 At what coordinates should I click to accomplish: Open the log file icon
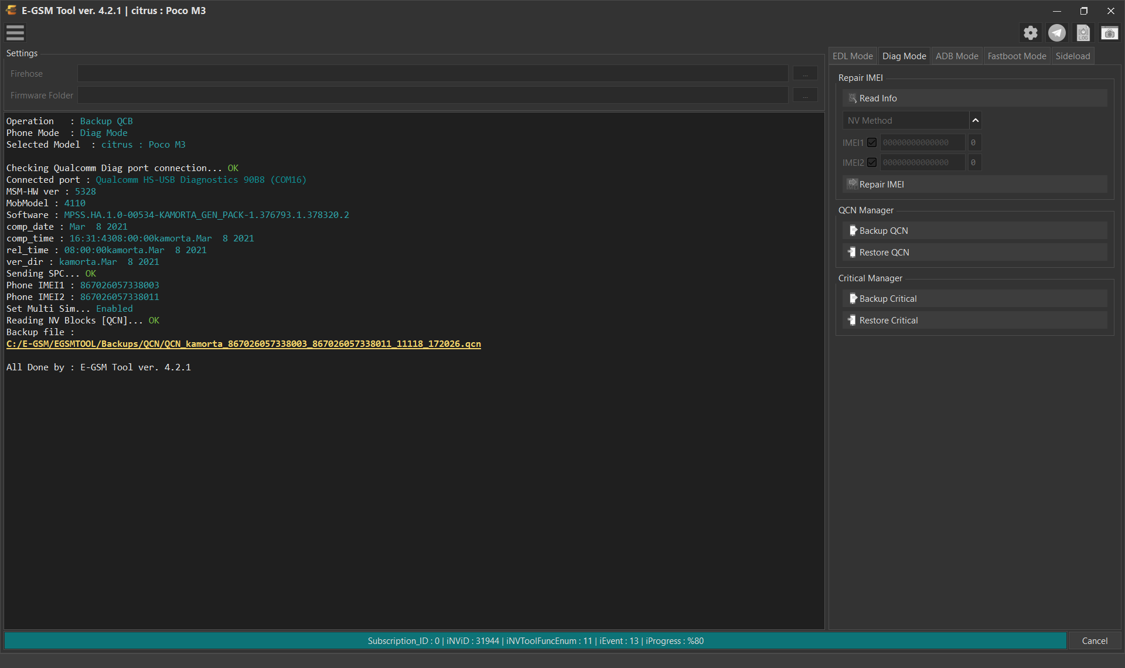(x=1083, y=33)
